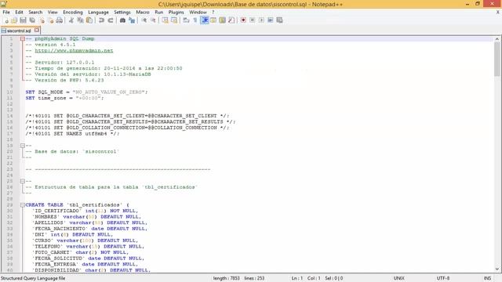Open the Language menu

[x=98, y=13]
